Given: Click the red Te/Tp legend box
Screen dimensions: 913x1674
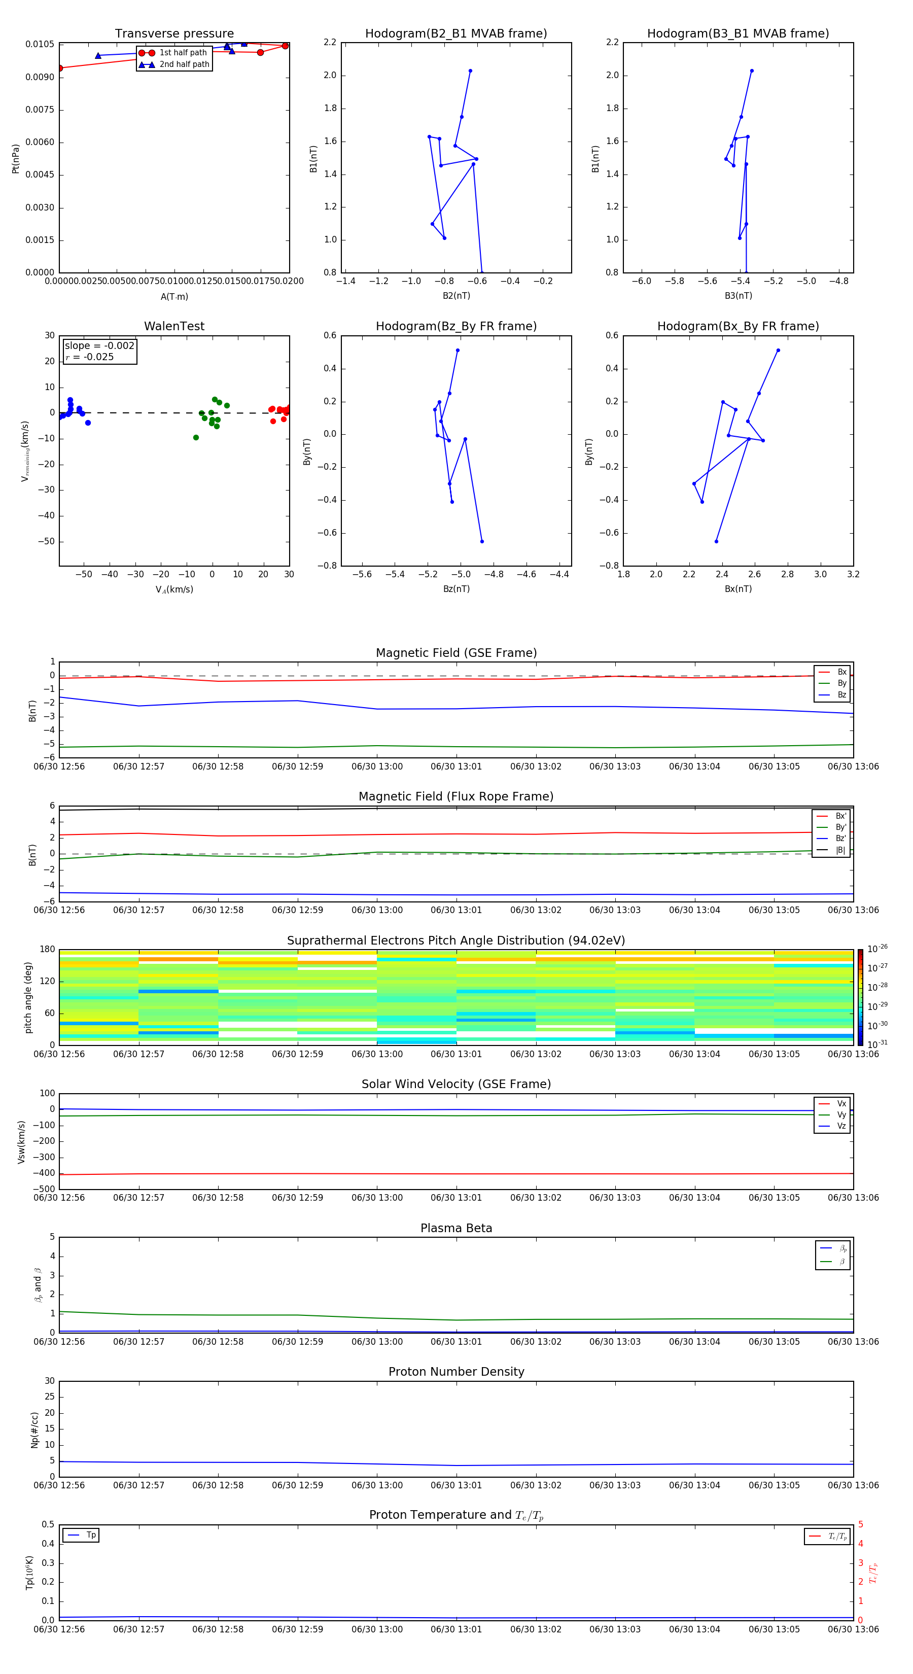Looking at the screenshot, I should tap(827, 1537).
